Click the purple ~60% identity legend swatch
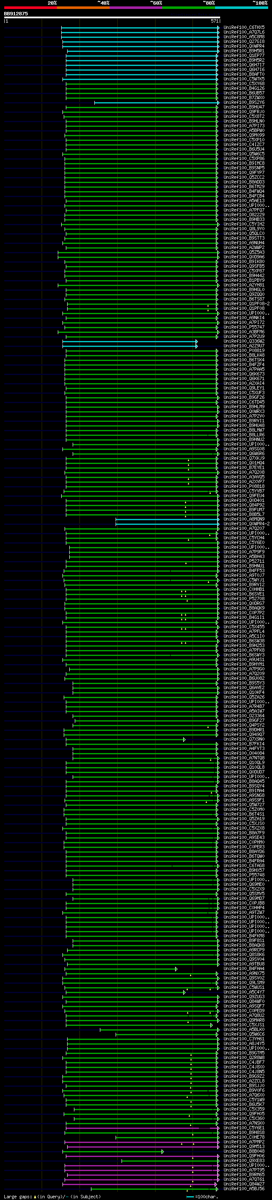272x1200 pixels. click(136, 8)
